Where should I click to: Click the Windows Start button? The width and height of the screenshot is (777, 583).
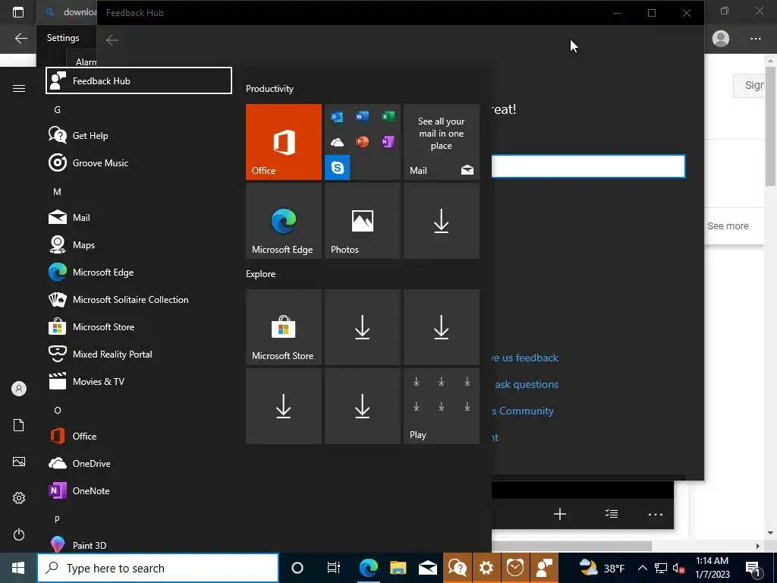18,568
